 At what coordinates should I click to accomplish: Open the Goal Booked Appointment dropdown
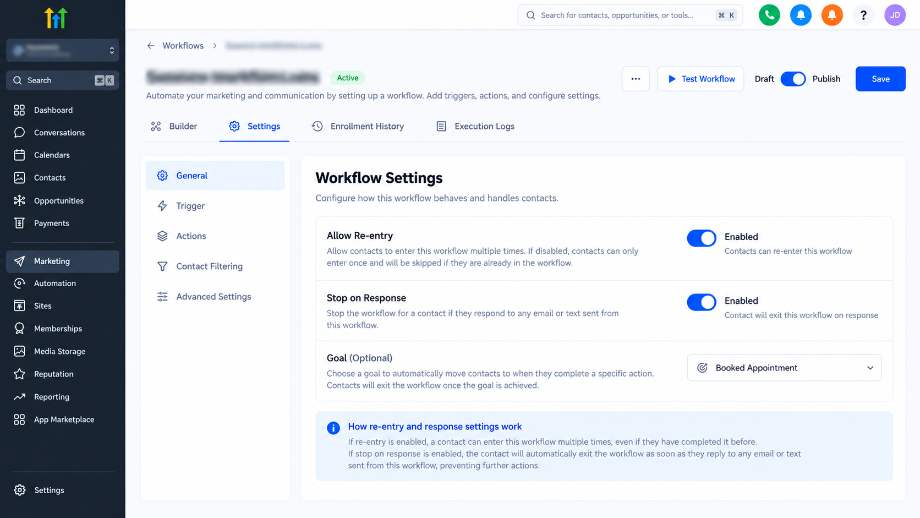tap(784, 368)
